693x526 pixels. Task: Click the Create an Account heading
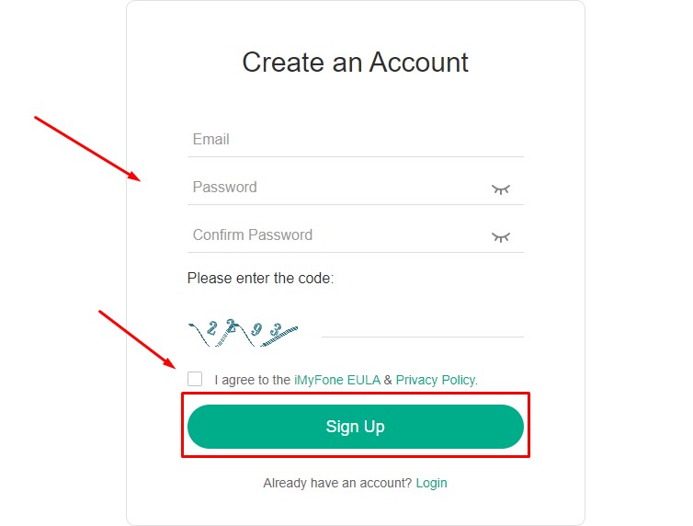click(356, 62)
